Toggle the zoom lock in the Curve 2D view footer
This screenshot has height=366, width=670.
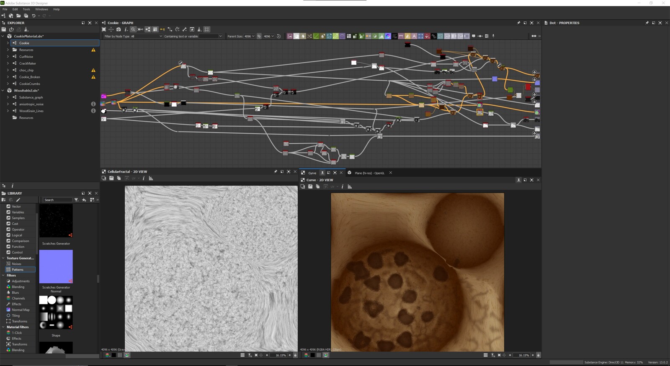pos(539,355)
